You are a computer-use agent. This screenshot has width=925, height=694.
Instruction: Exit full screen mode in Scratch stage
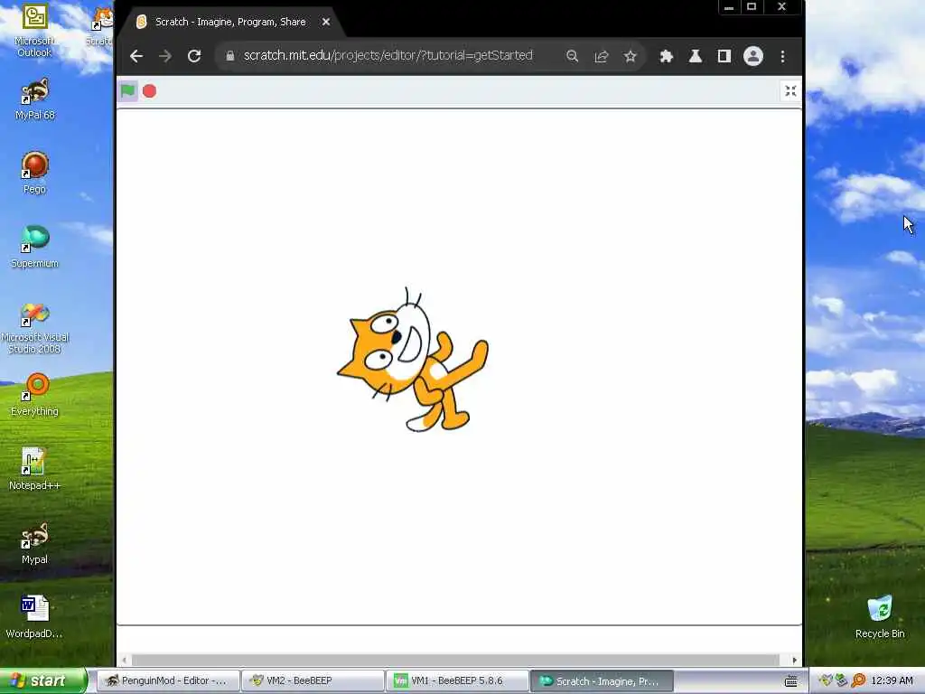pyautogui.click(x=790, y=91)
